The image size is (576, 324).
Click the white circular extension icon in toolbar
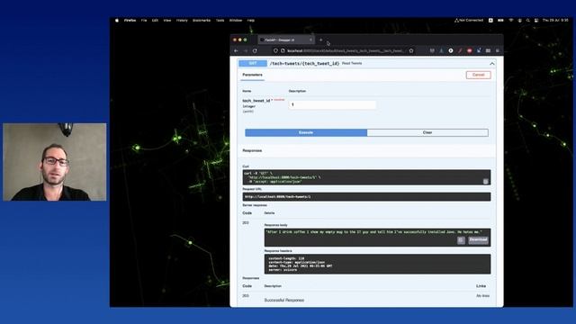[x=451, y=50]
